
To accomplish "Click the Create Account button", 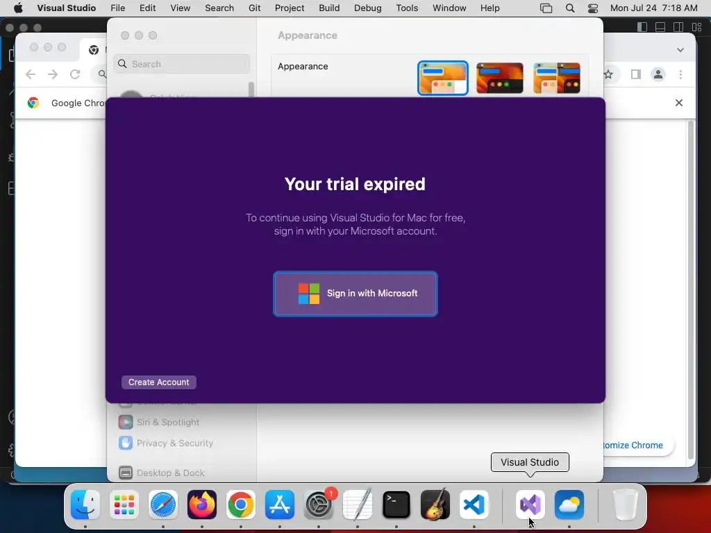I will 159,382.
